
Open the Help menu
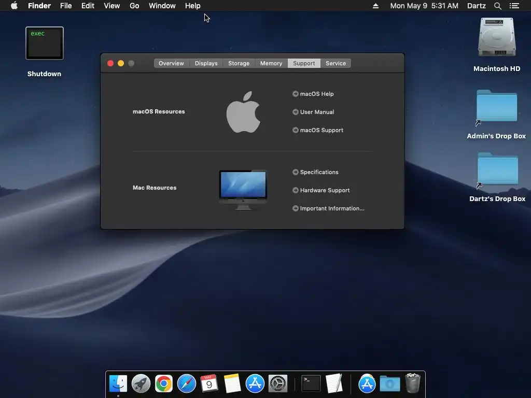pyautogui.click(x=193, y=6)
